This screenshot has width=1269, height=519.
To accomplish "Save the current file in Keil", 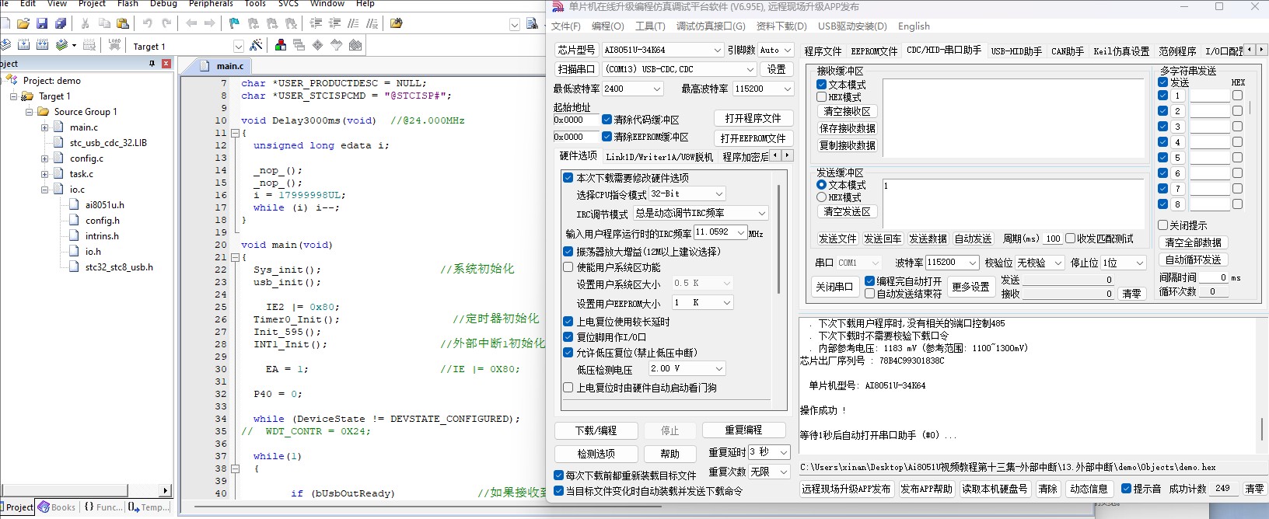I will [x=42, y=23].
